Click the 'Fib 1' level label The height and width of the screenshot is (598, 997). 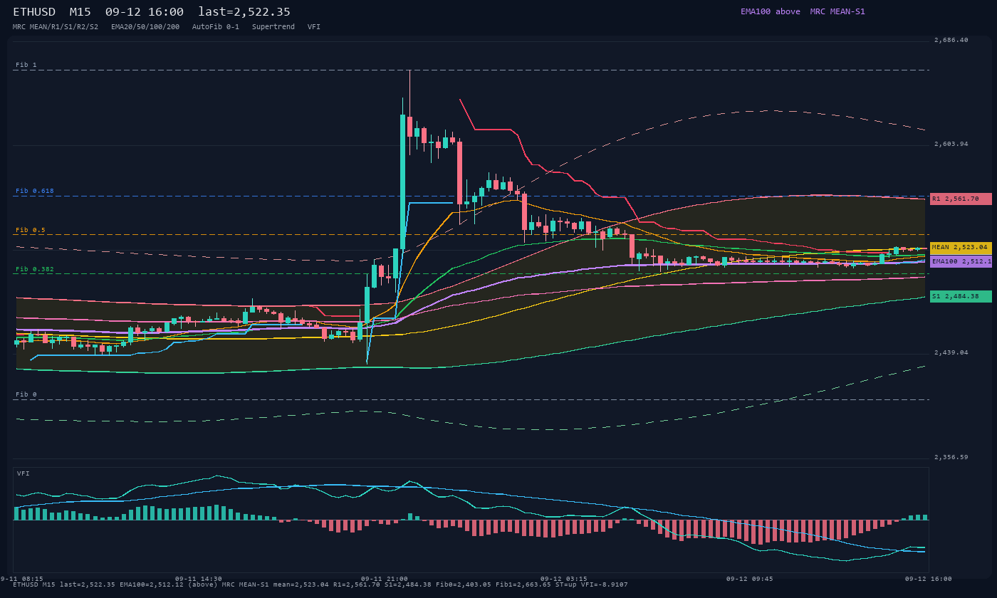click(x=26, y=65)
